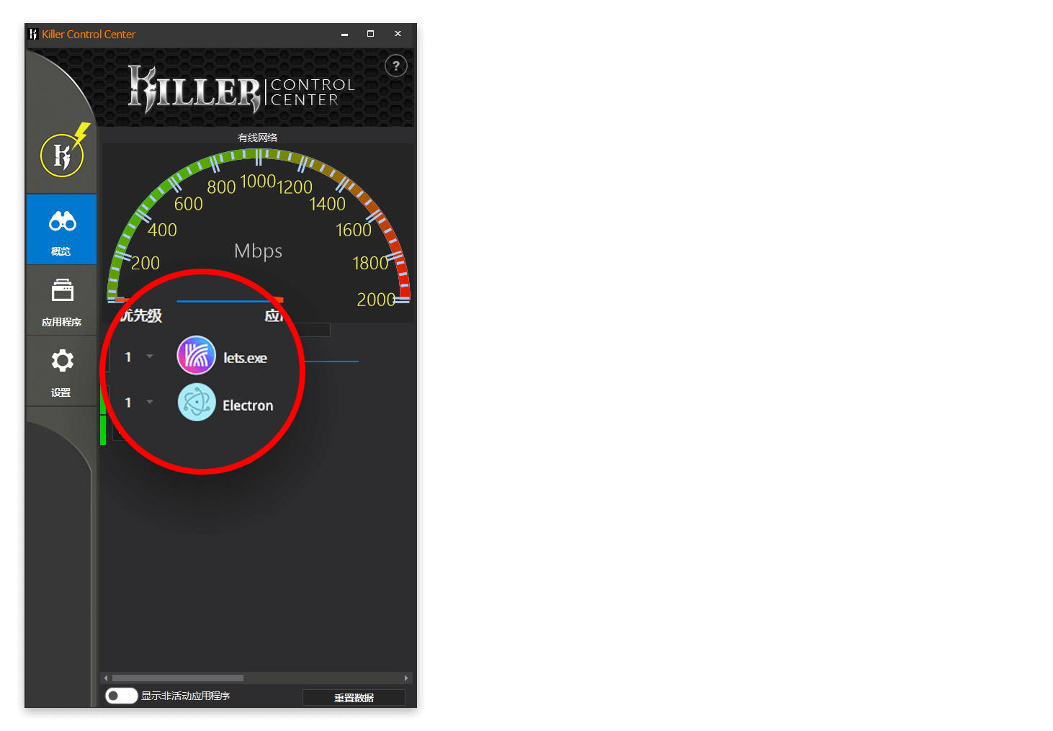Click the horizontal scrollbar left arrow
This screenshot has height=731, width=1053.
(x=106, y=678)
